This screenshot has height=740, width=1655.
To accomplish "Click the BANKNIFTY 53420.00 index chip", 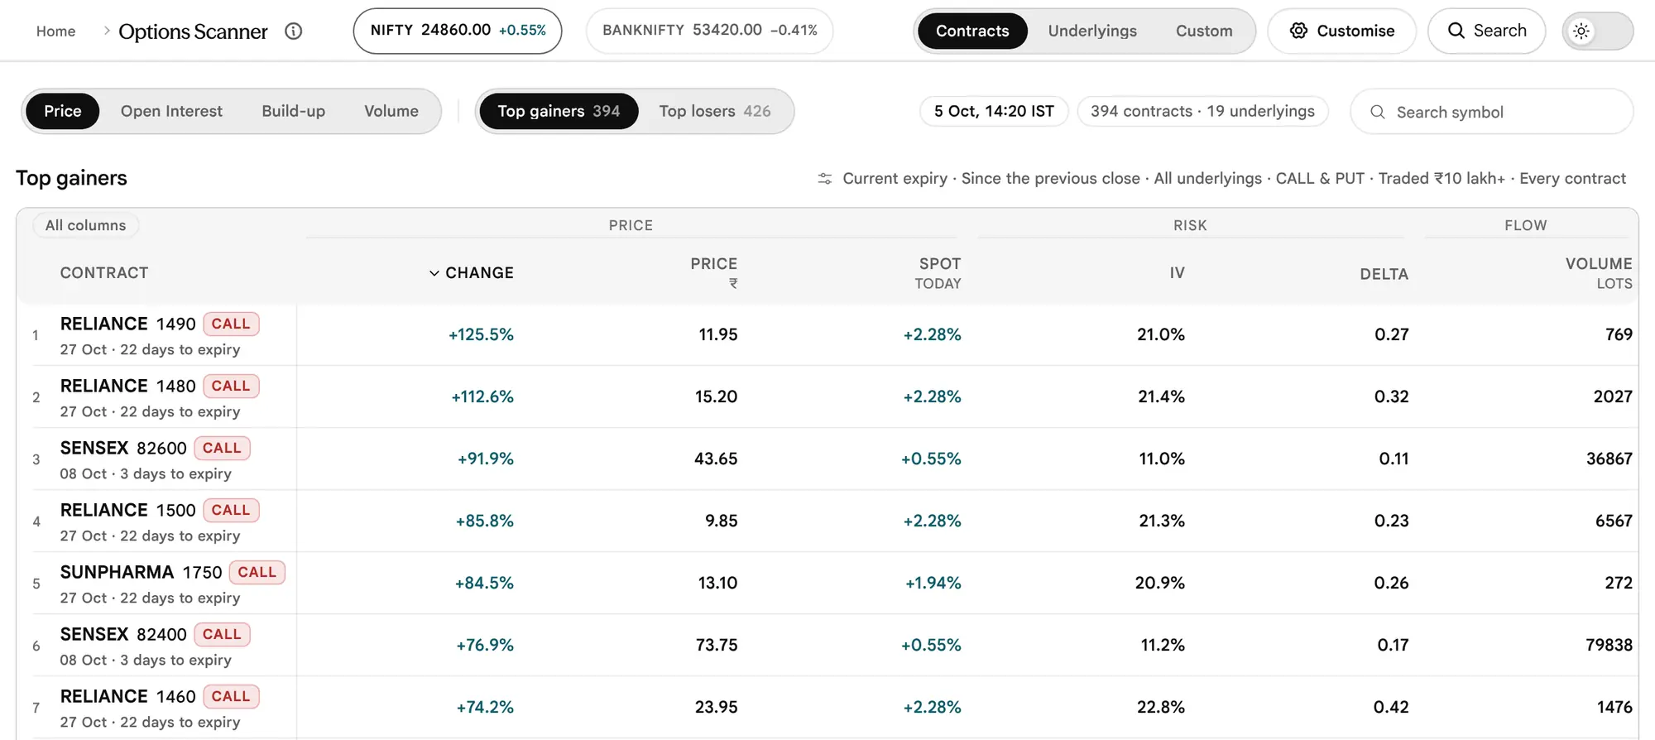I will [x=709, y=31].
